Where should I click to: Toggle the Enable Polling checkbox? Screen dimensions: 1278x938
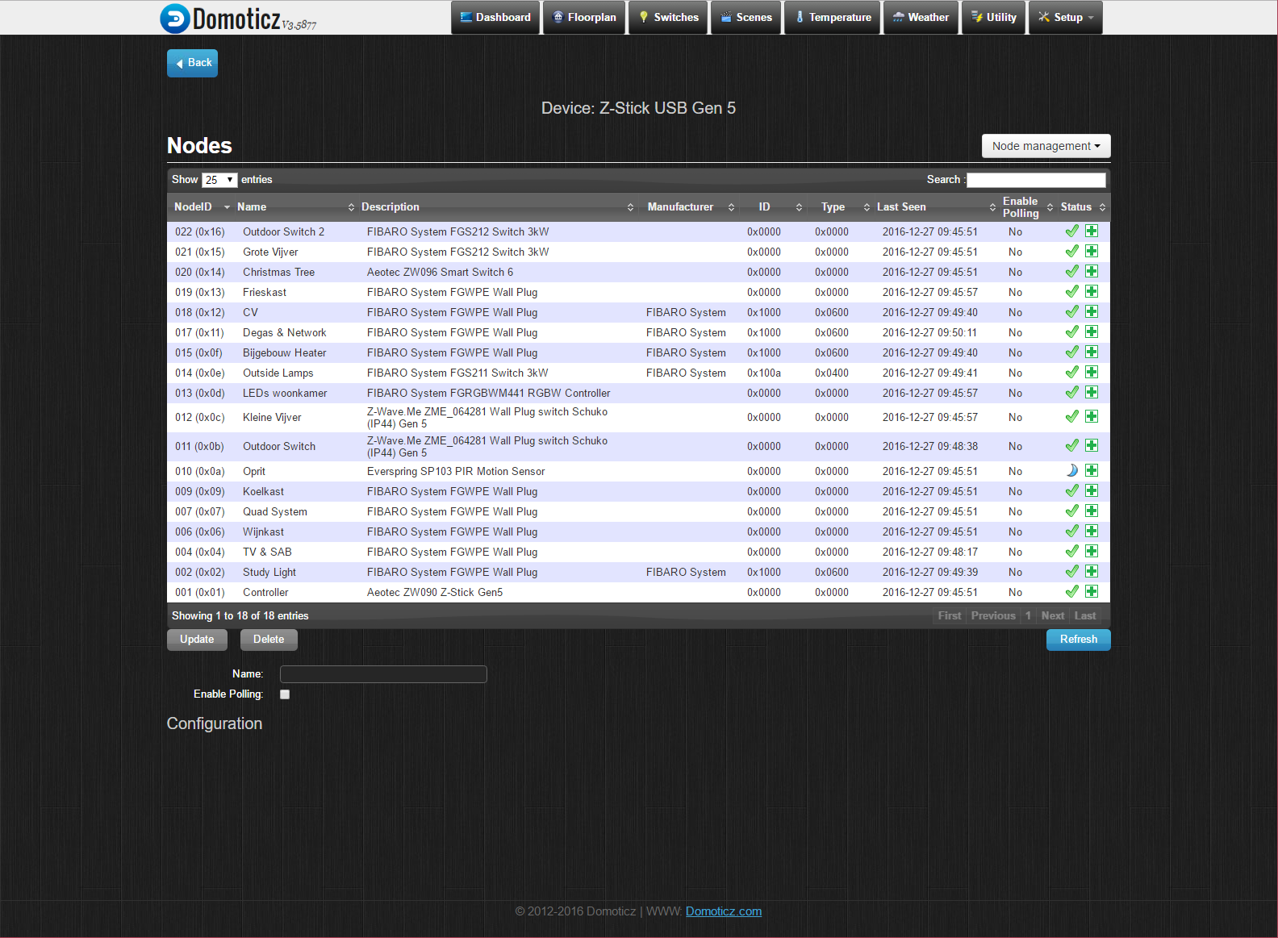pyautogui.click(x=285, y=694)
